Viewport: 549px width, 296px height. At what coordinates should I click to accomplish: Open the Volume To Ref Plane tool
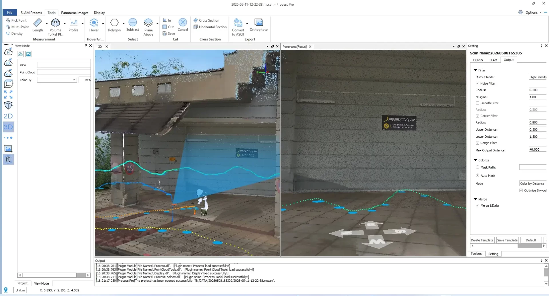click(55, 27)
